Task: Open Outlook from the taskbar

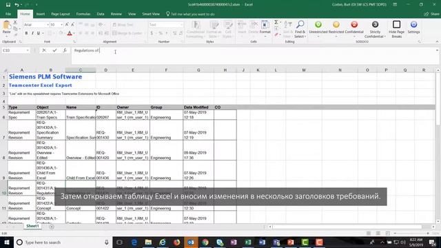Action: pyautogui.click(x=191, y=242)
